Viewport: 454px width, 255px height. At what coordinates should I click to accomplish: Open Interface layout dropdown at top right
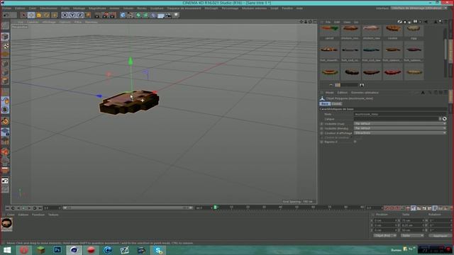coord(419,8)
